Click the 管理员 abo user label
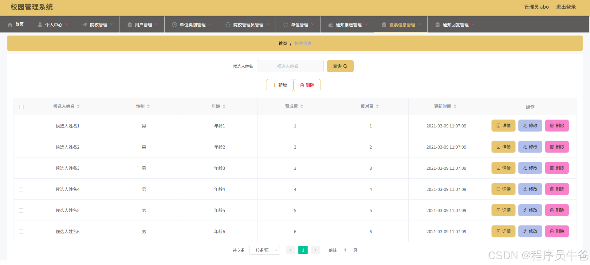Viewport: 590px width, 265px height. point(537,7)
